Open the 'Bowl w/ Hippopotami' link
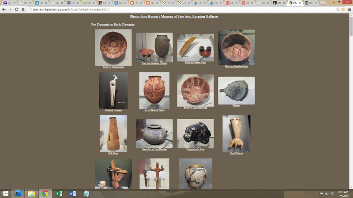The image size is (353, 198). pyautogui.click(x=113, y=67)
